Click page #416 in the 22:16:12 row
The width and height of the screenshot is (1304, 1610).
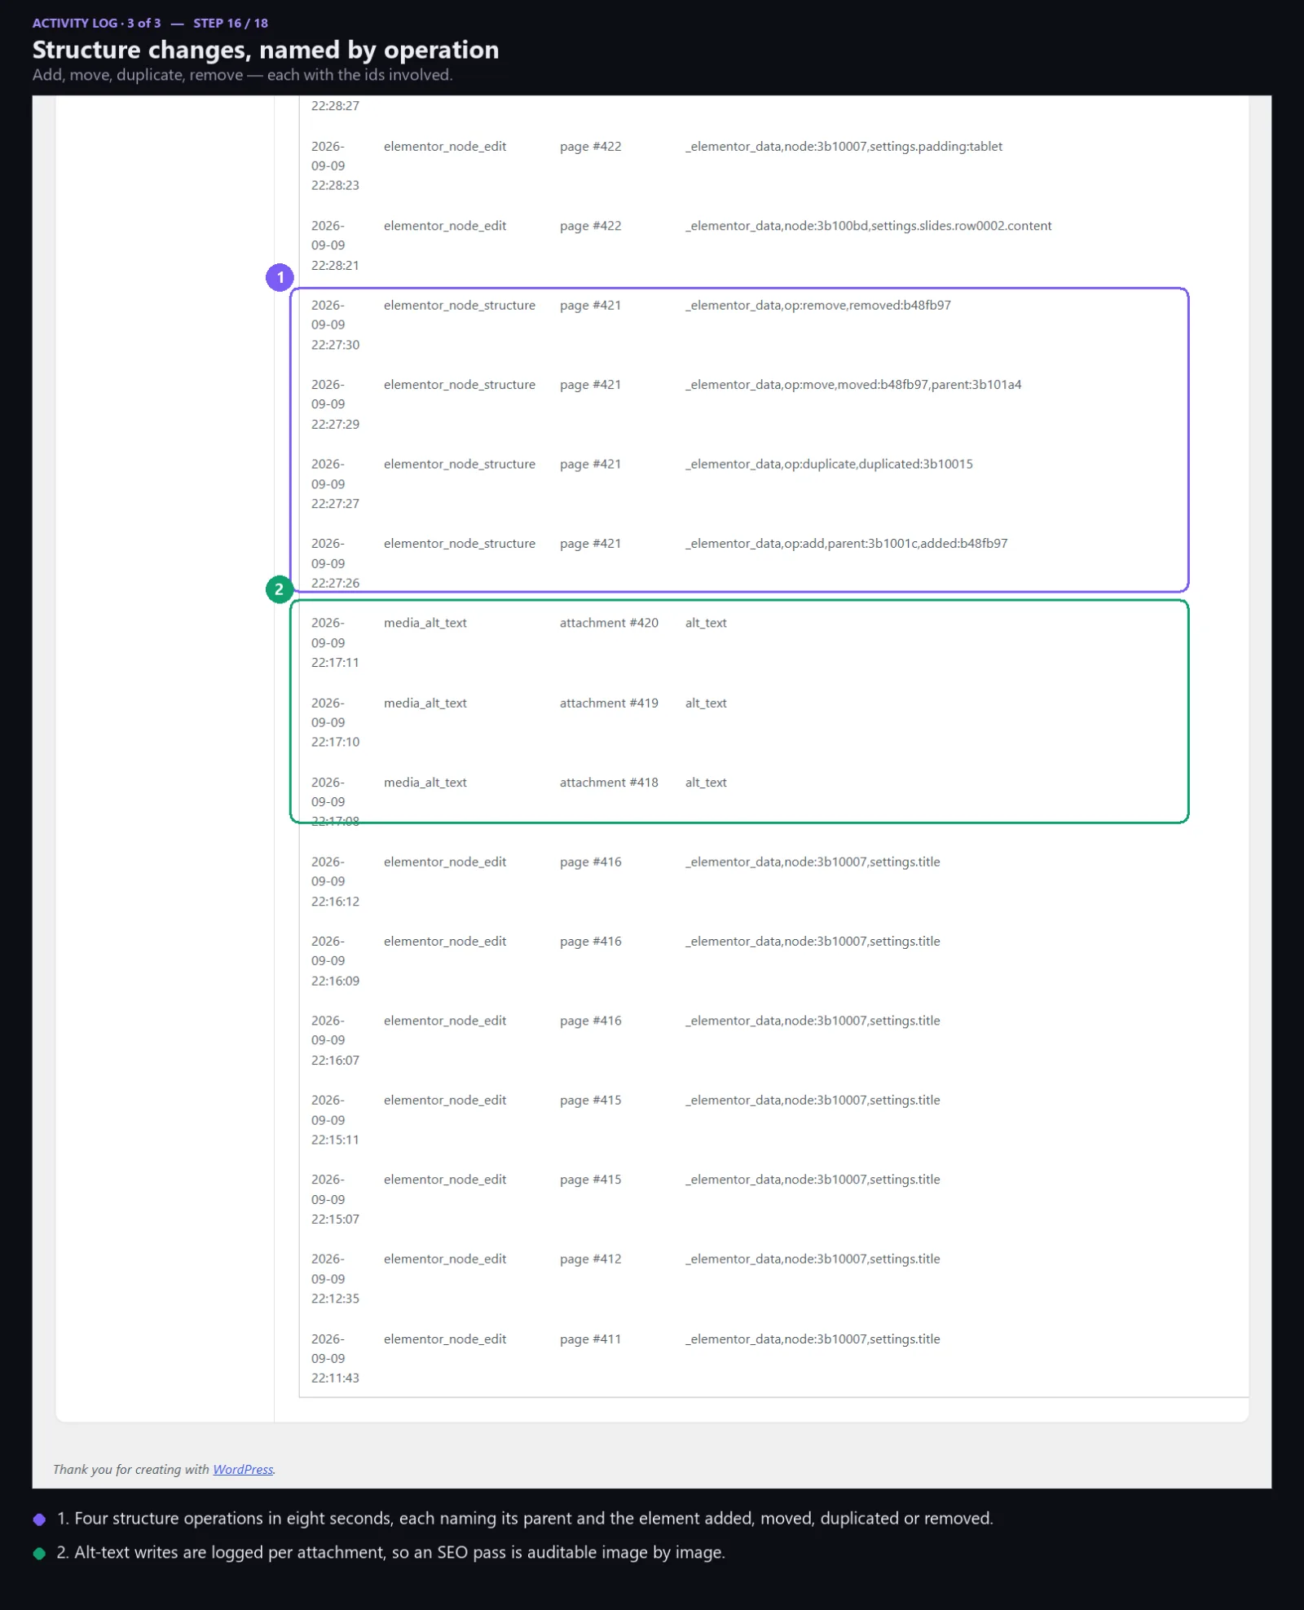pos(590,862)
